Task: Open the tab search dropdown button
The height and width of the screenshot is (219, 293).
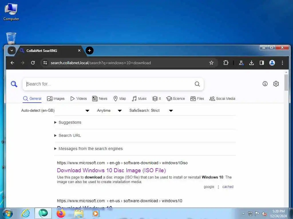Action: pyautogui.click(x=11, y=50)
